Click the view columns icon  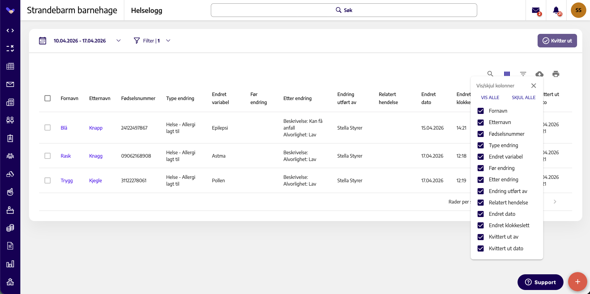507,74
